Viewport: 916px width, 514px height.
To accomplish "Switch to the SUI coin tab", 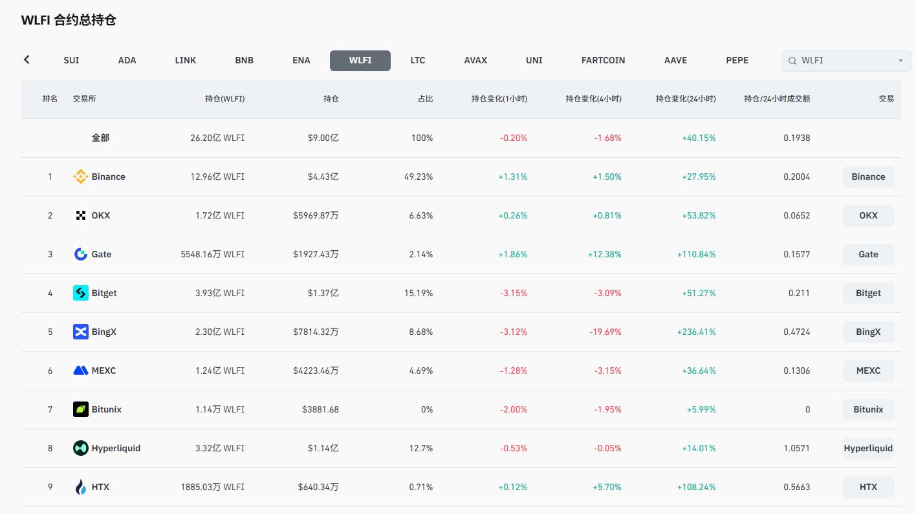I will point(71,60).
